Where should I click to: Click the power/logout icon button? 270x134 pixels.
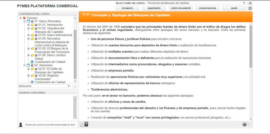coord(250,8)
